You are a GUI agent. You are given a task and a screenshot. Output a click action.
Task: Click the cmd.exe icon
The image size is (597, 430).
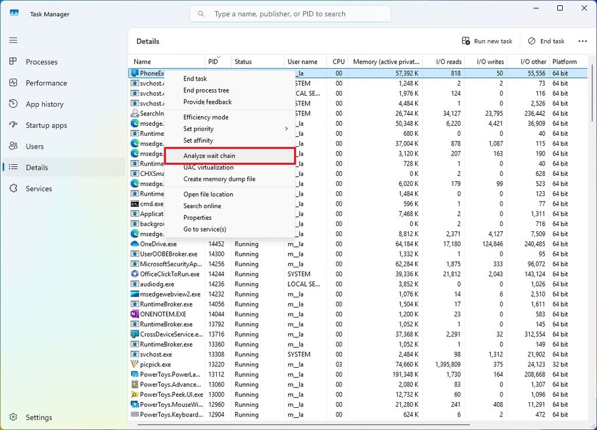point(135,203)
